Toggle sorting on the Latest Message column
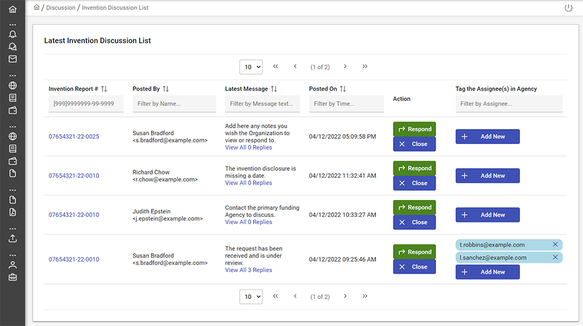Image resolution: width=583 pixels, height=326 pixels. point(274,89)
